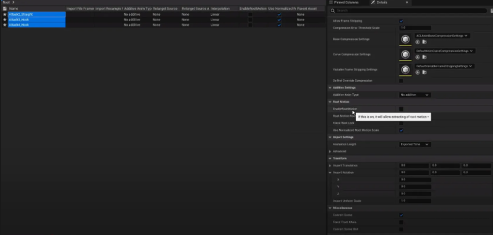
Task: Click the Variable Frame Stripping Settings asset thumbnail
Action: 405,70
